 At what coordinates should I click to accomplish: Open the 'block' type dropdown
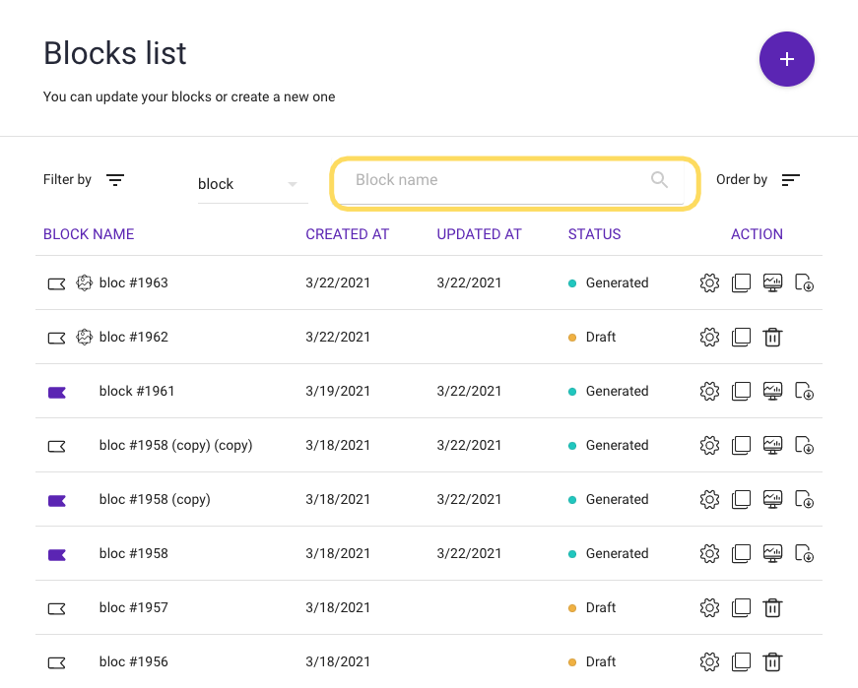252,184
